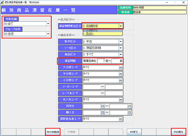Select option 0: 店舗設定 in list
Screen dimensions: 188x136
pyautogui.click(x=103, y=30)
